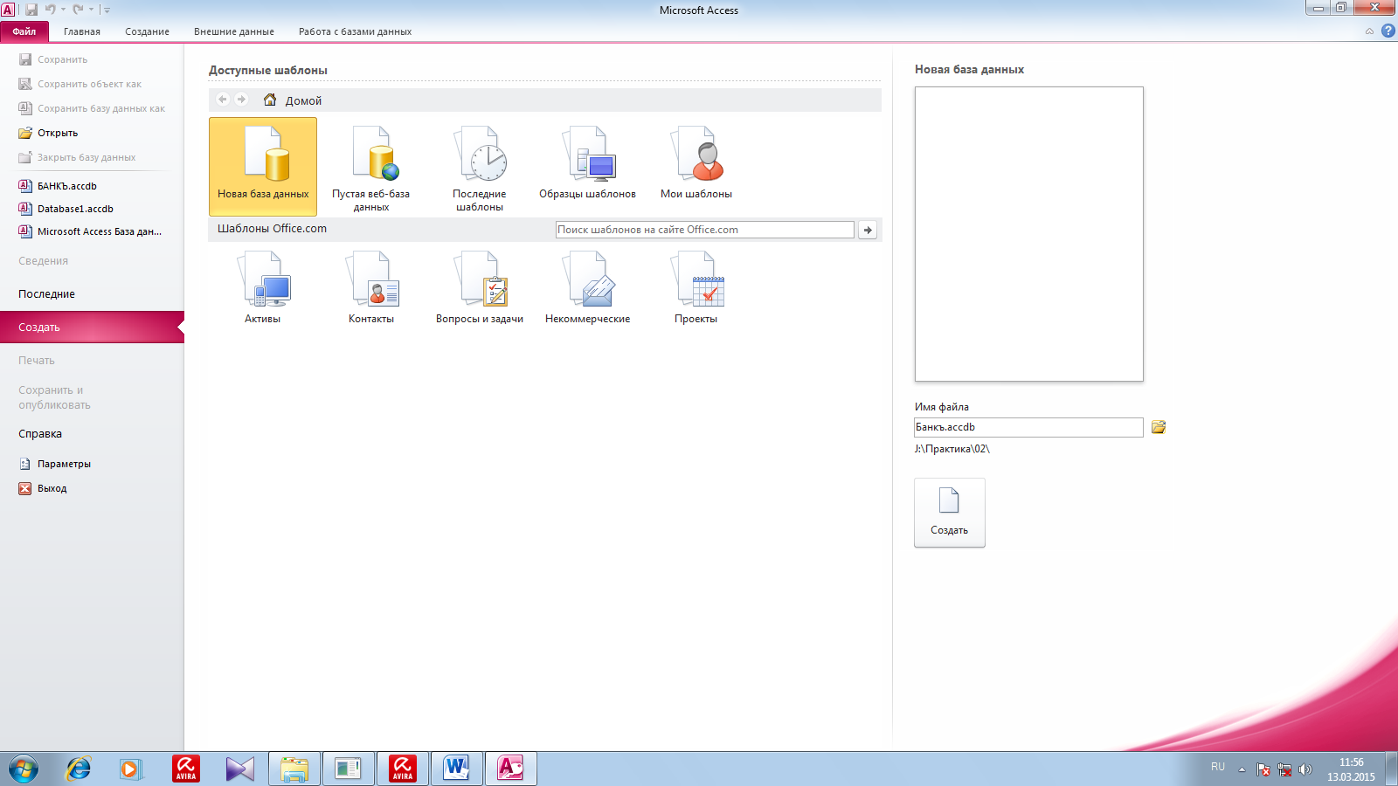Click the new database preview pane
The width and height of the screenshot is (1398, 786).
[1029, 234]
